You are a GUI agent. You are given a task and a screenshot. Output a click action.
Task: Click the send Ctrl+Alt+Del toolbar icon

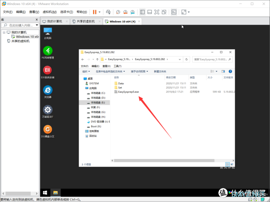click(x=108, y=12)
